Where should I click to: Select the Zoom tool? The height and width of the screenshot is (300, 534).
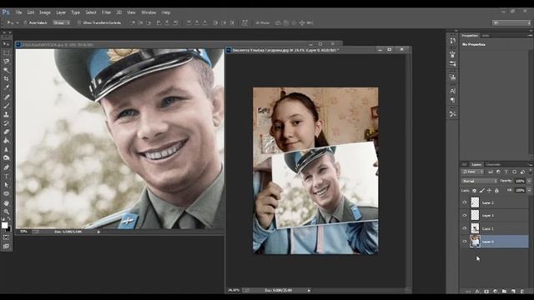point(6,212)
